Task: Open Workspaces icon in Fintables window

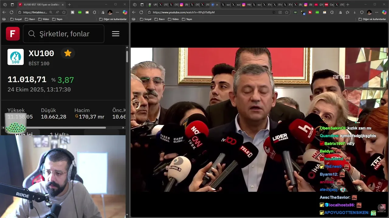Action: (4, 5)
